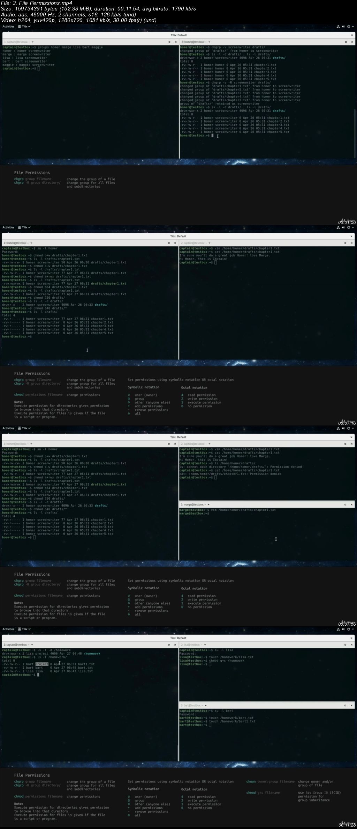Expand the 3: bart@testbox title dropdown

click(x=206, y=705)
